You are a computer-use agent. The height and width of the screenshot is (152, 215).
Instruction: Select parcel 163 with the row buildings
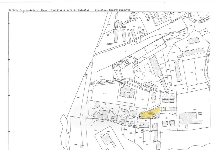point(134,27)
